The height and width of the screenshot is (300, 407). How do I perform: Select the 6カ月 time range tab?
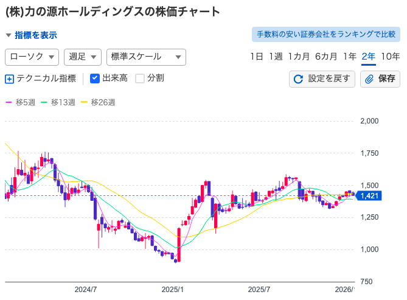326,57
